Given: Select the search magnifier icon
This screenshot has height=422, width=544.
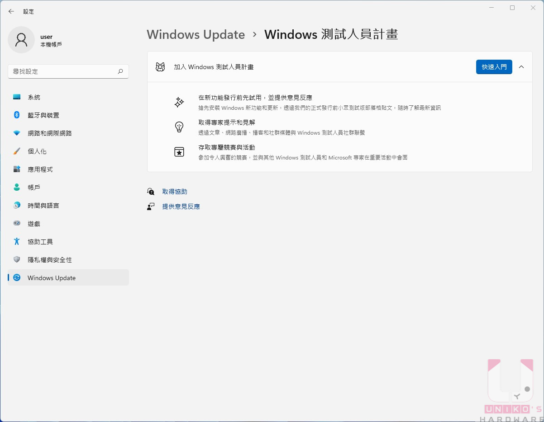Looking at the screenshot, I should (x=120, y=71).
